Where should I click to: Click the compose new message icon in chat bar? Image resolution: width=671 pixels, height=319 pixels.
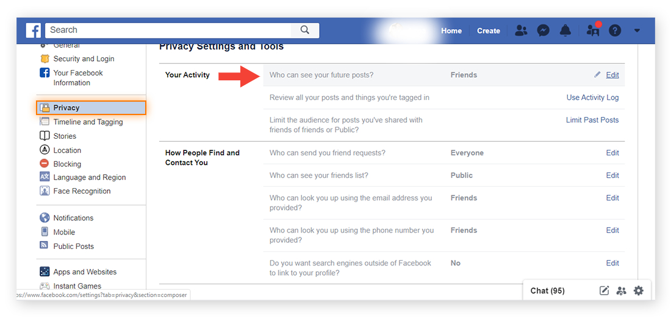pos(604,291)
